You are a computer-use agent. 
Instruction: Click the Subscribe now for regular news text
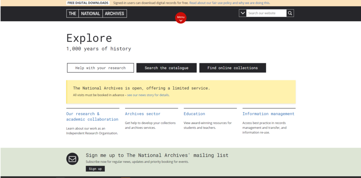[x=137, y=162]
